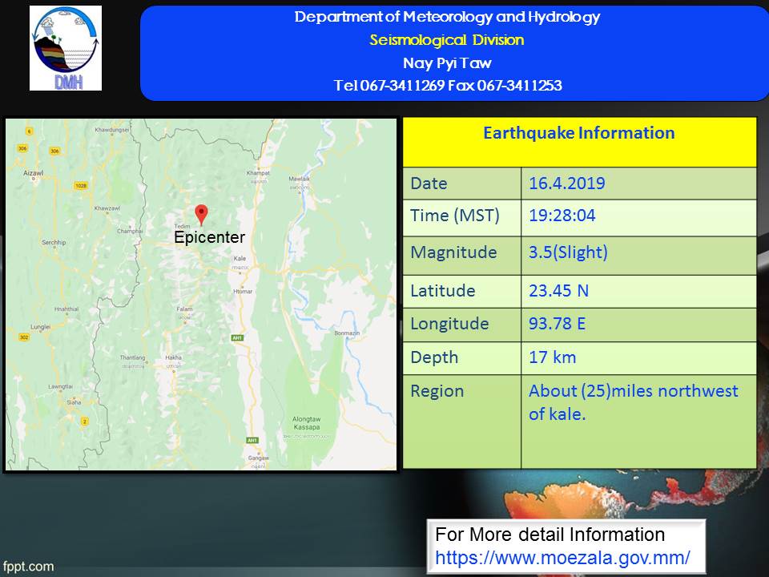Click Gangaw town label on map
The image size is (769, 577).
[259, 458]
